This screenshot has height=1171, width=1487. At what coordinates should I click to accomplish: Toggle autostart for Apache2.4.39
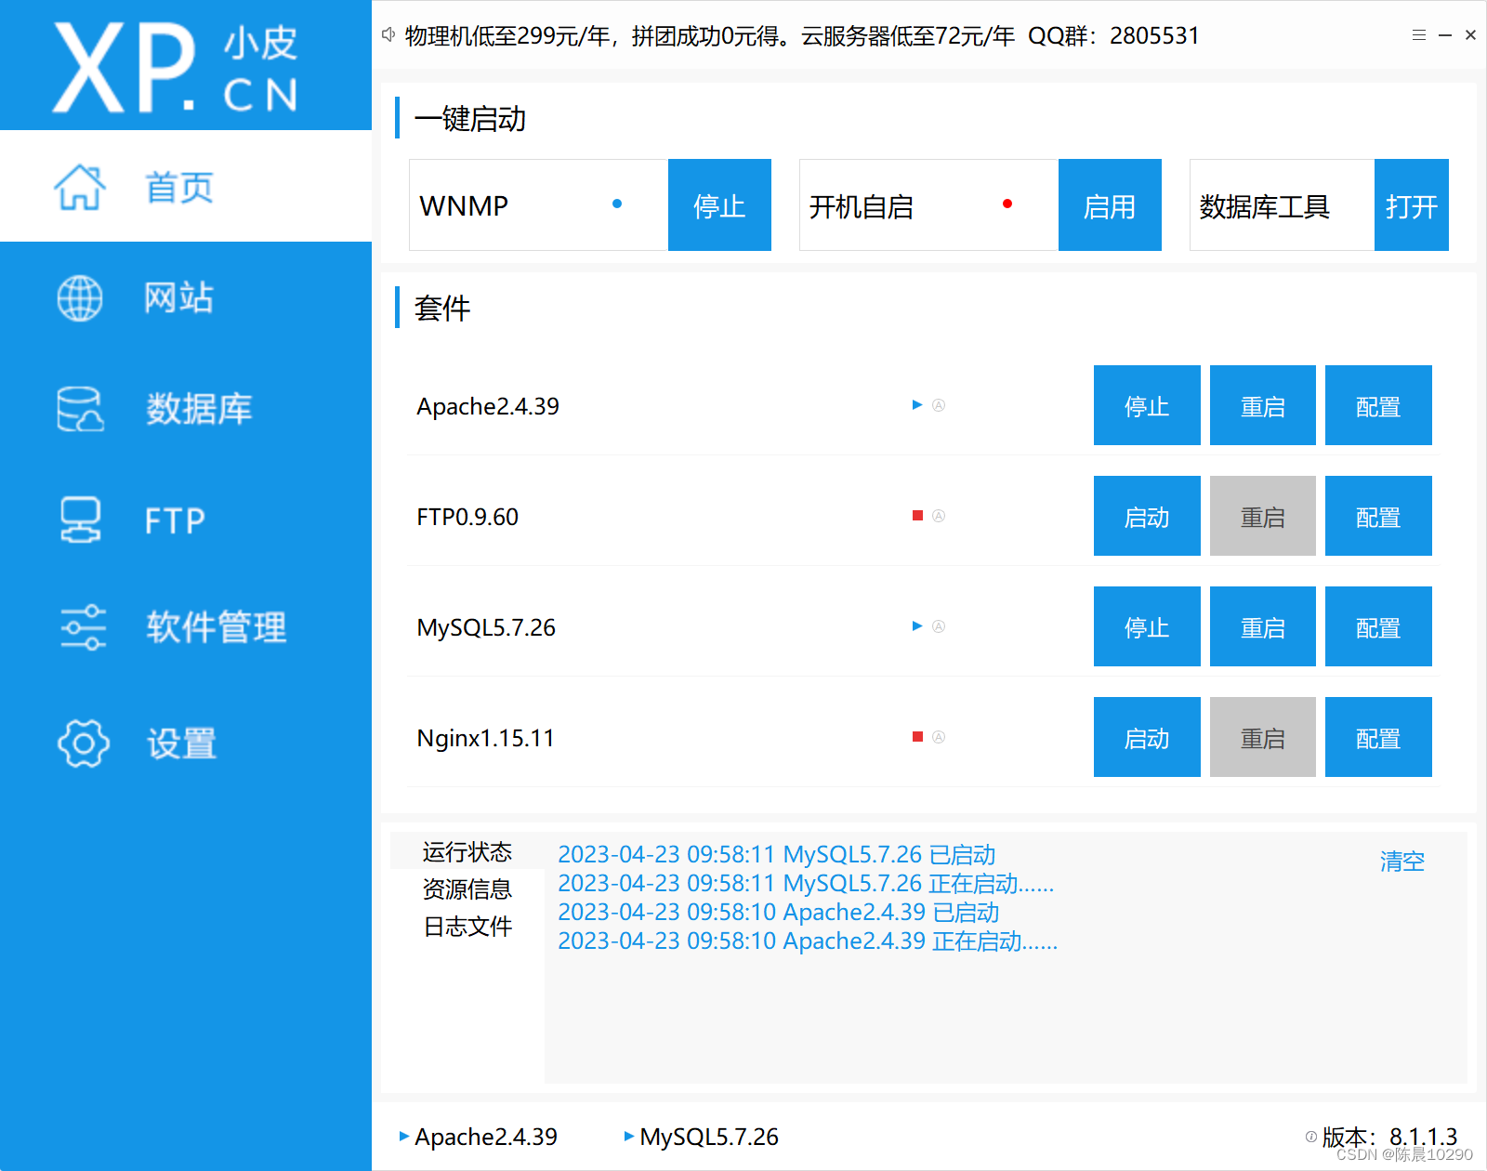[940, 405]
